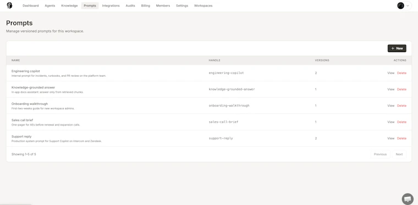View the Support reply prompt
Viewport: 418px width, 205px height.
391,138
